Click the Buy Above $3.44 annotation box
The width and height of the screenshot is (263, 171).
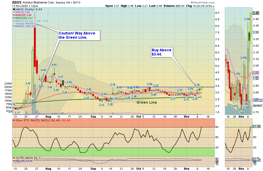pyautogui.click(x=162, y=52)
